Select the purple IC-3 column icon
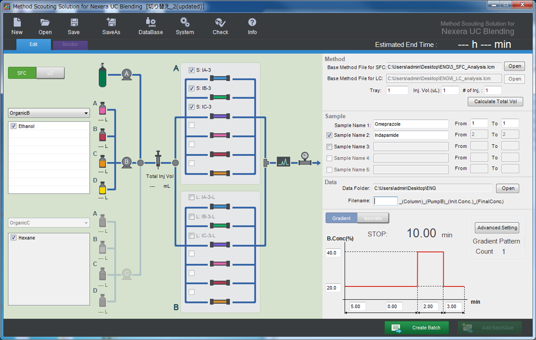536x340 pixels. tap(220, 116)
